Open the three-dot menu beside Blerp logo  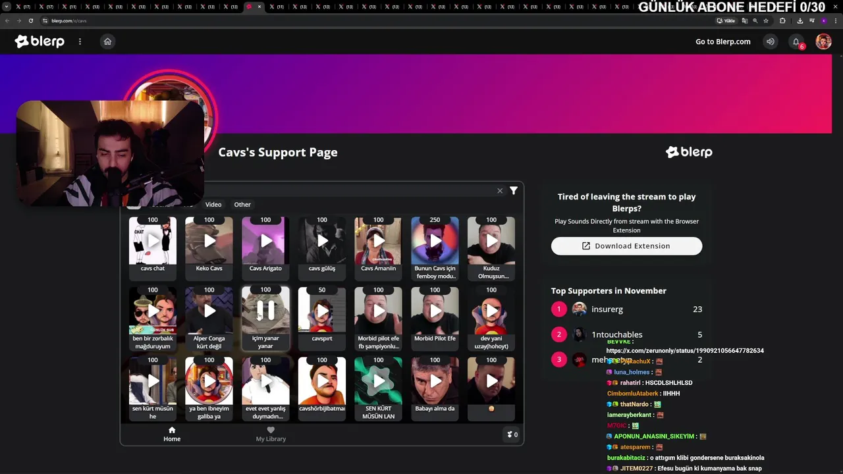pos(80,41)
